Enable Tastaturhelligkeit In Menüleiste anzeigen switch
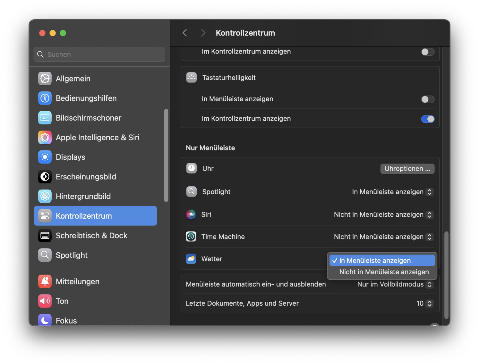The image size is (479, 364). (x=427, y=99)
